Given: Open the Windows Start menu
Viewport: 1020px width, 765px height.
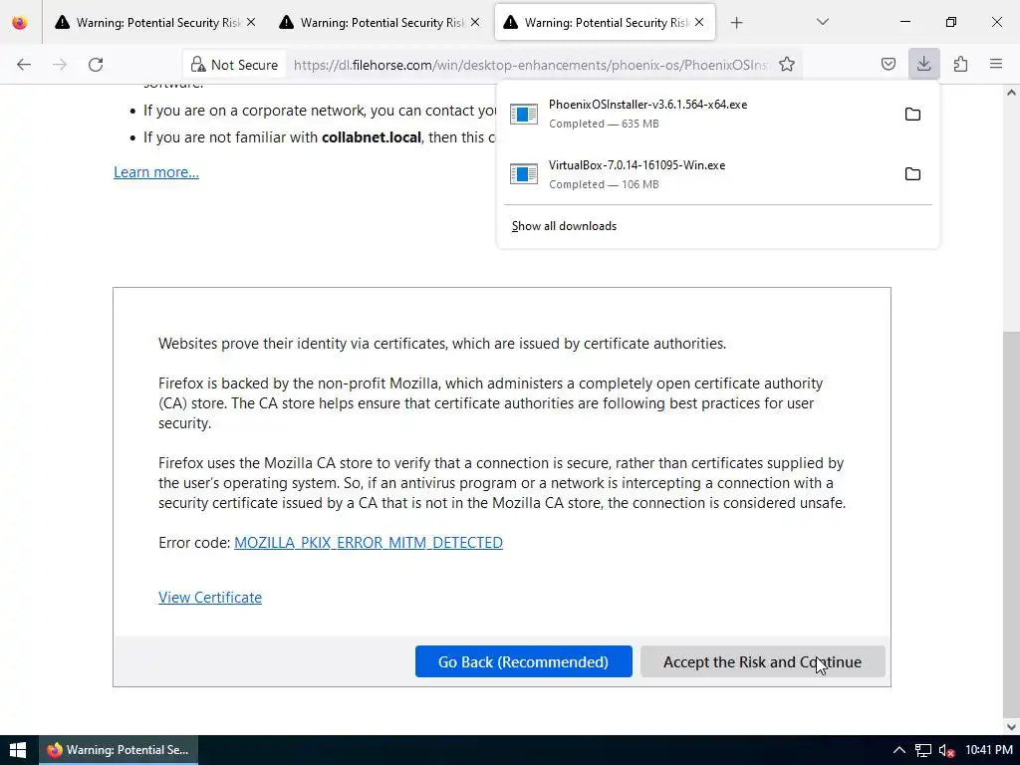Looking at the screenshot, I should click(18, 750).
